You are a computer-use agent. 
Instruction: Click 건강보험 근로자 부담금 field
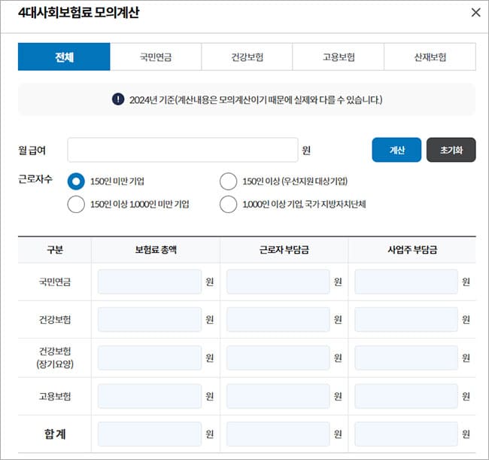(x=278, y=319)
